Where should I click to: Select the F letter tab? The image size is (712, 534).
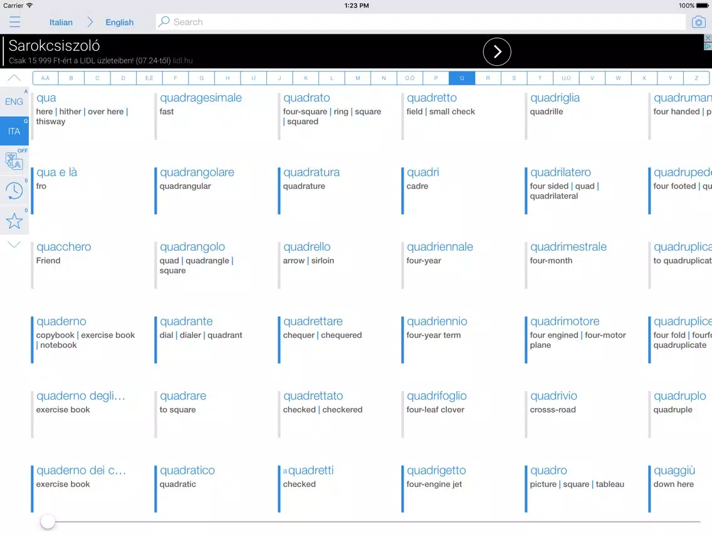[x=175, y=78]
